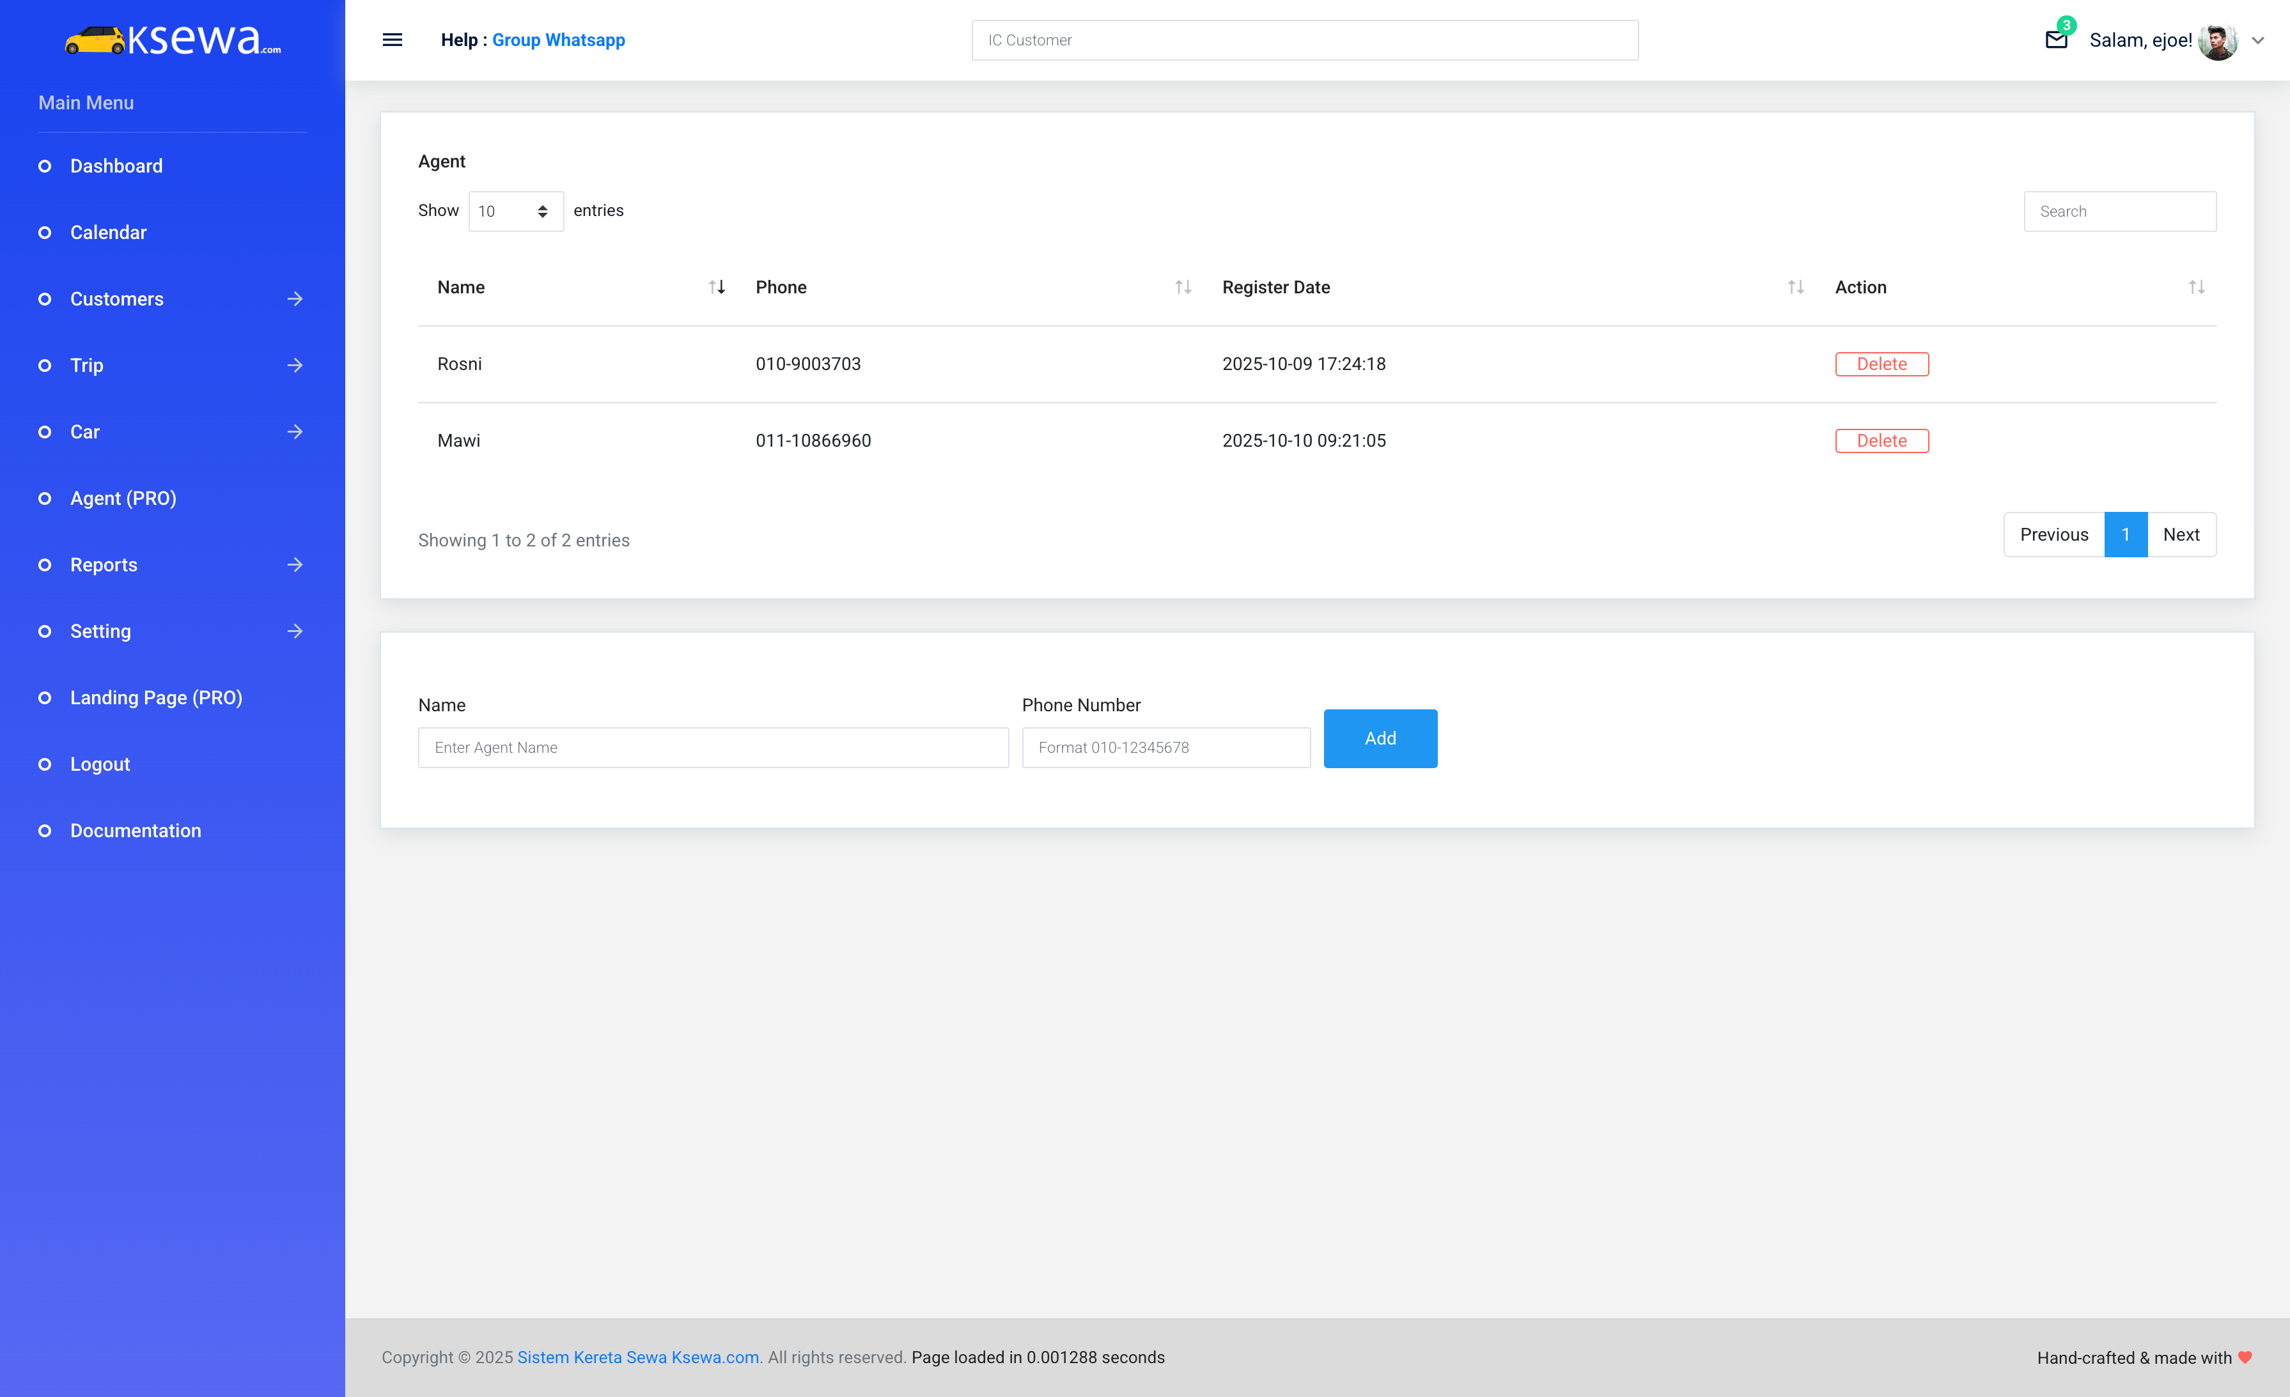Open Documentation from sidebar
Screen dimensions: 2290x1397
(x=136, y=830)
